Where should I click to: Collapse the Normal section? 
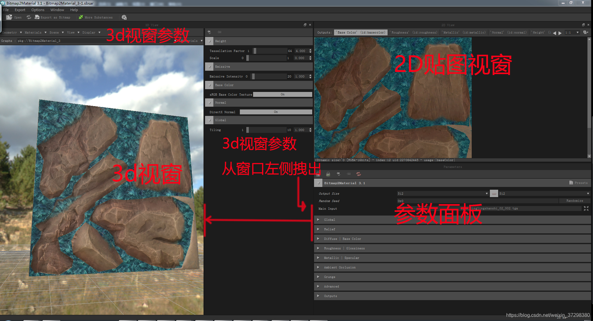[x=209, y=103]
